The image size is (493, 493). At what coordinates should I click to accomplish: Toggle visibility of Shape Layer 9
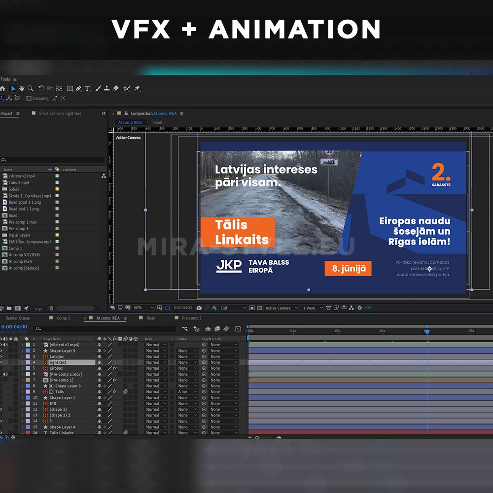(x=1, y=351)
